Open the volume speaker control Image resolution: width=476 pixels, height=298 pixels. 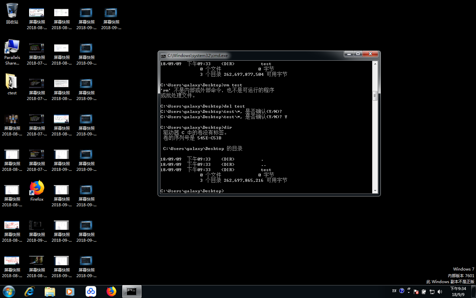pyautogui.click(x=440, y=292)
